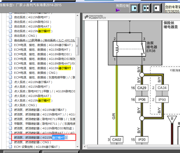
Task: Open highlighted 燃油泵、燃油喷射器（4G15N德尔福MT）
Action: 40,138
